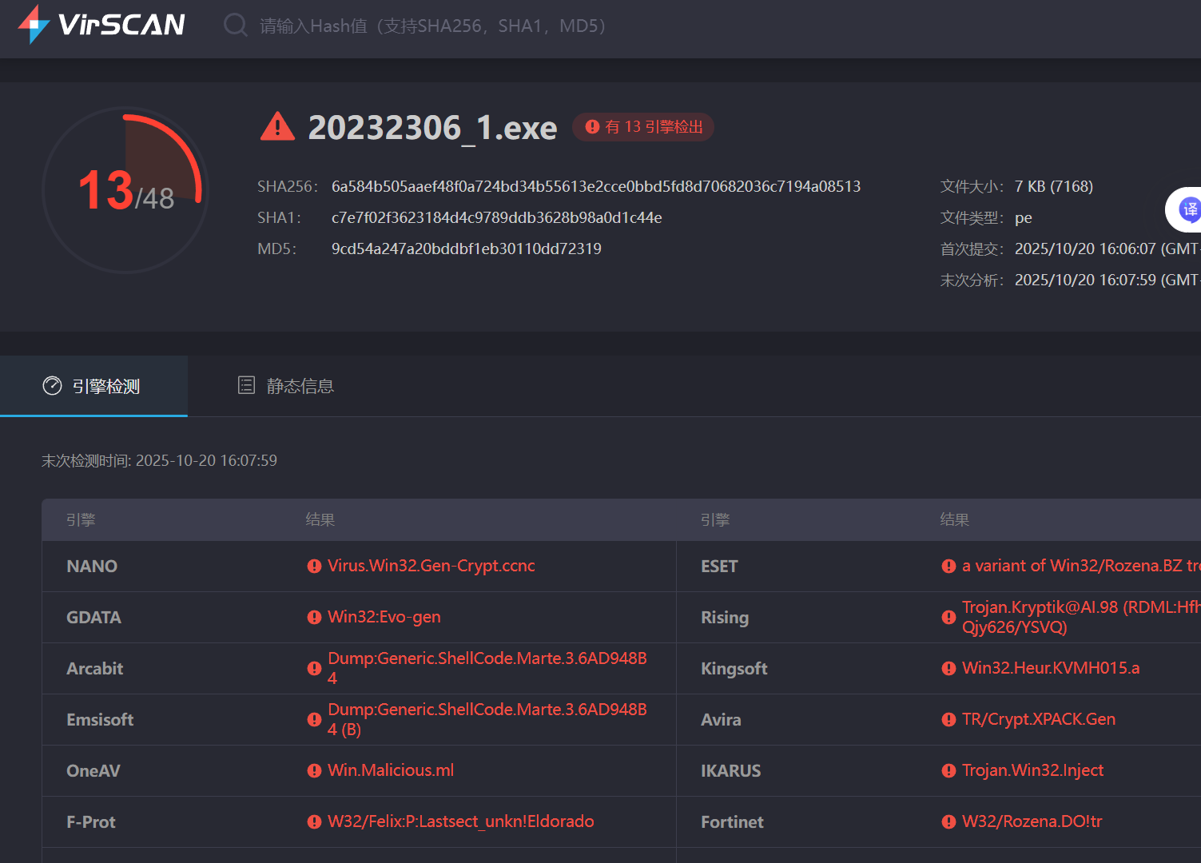The width and height of the screenshot is (1201, 863).
Task: Click Emsisoft's result ending '4 (B)'
Action: click(x=487, y=719)
